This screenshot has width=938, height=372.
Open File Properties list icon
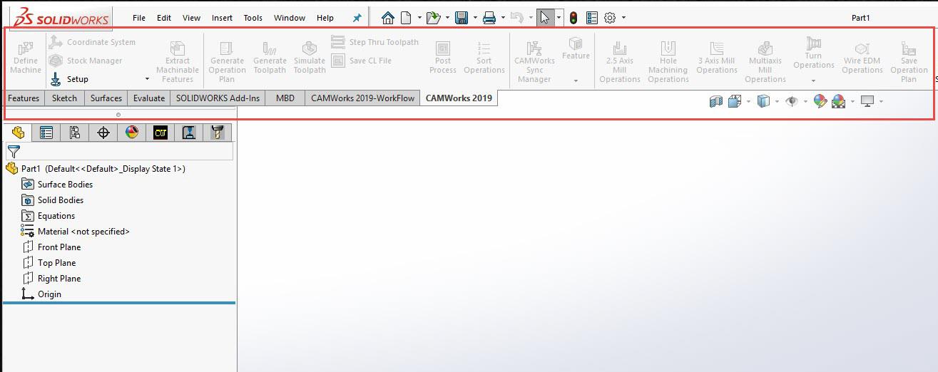pos(591,18)
